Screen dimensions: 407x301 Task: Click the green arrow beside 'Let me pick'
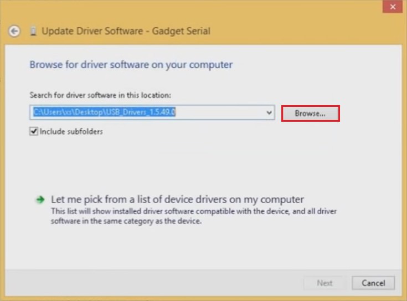(x=39, y=200)
